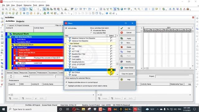Click OK in the Filters dialog
Screen dimensions: 199x112
pos(127,28)
